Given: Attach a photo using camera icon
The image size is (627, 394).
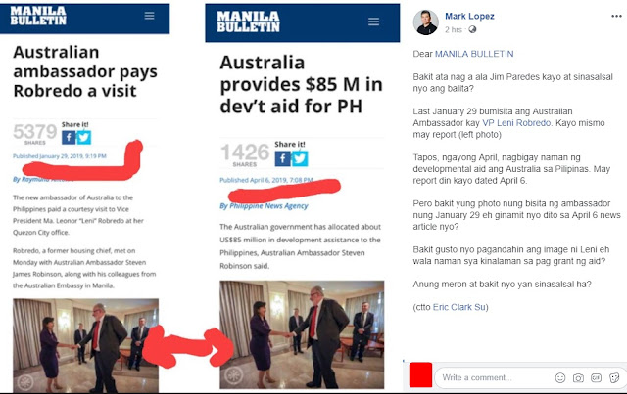Looking at the screenshot, I should click(578, 377).
